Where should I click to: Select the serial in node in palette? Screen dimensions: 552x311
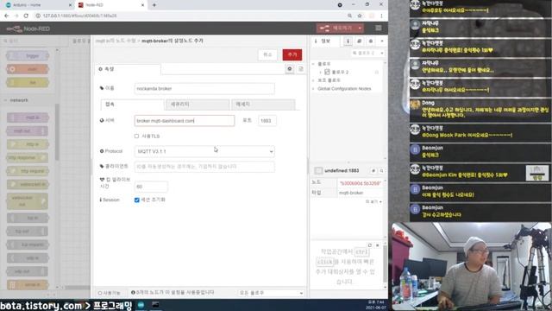(x=28, y=285)
